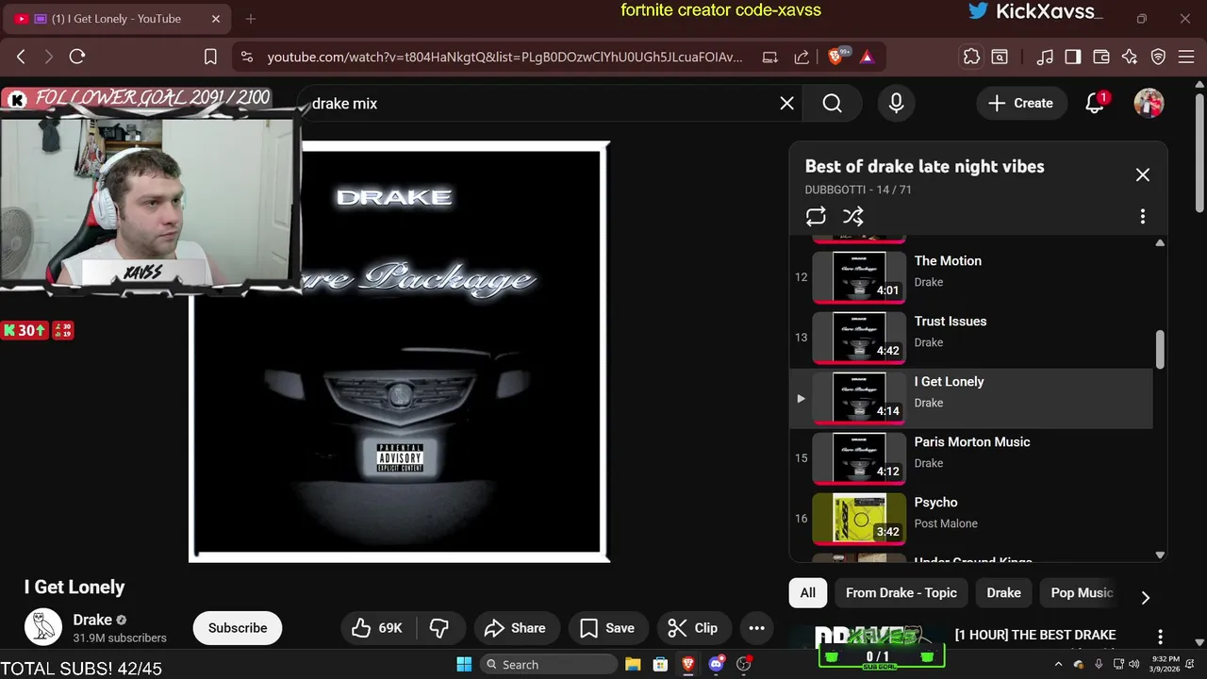Start voice search with the microphone icon
1207x679 pixels.
pyautogui.click(x=897, y=104)
